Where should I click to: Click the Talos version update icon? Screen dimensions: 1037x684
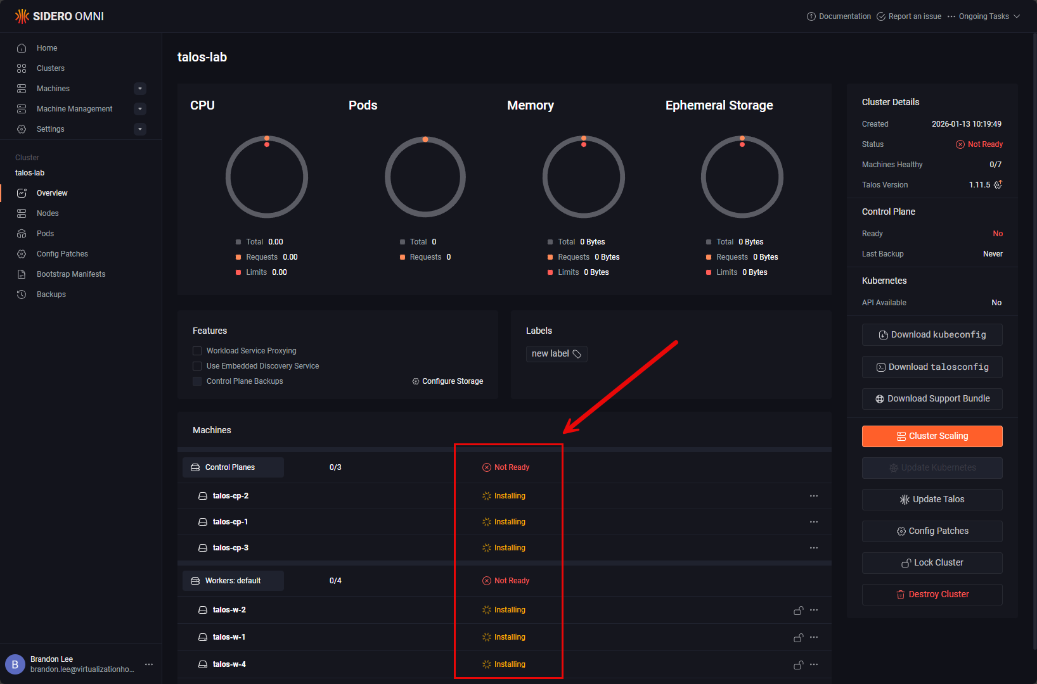pos(998,184)
